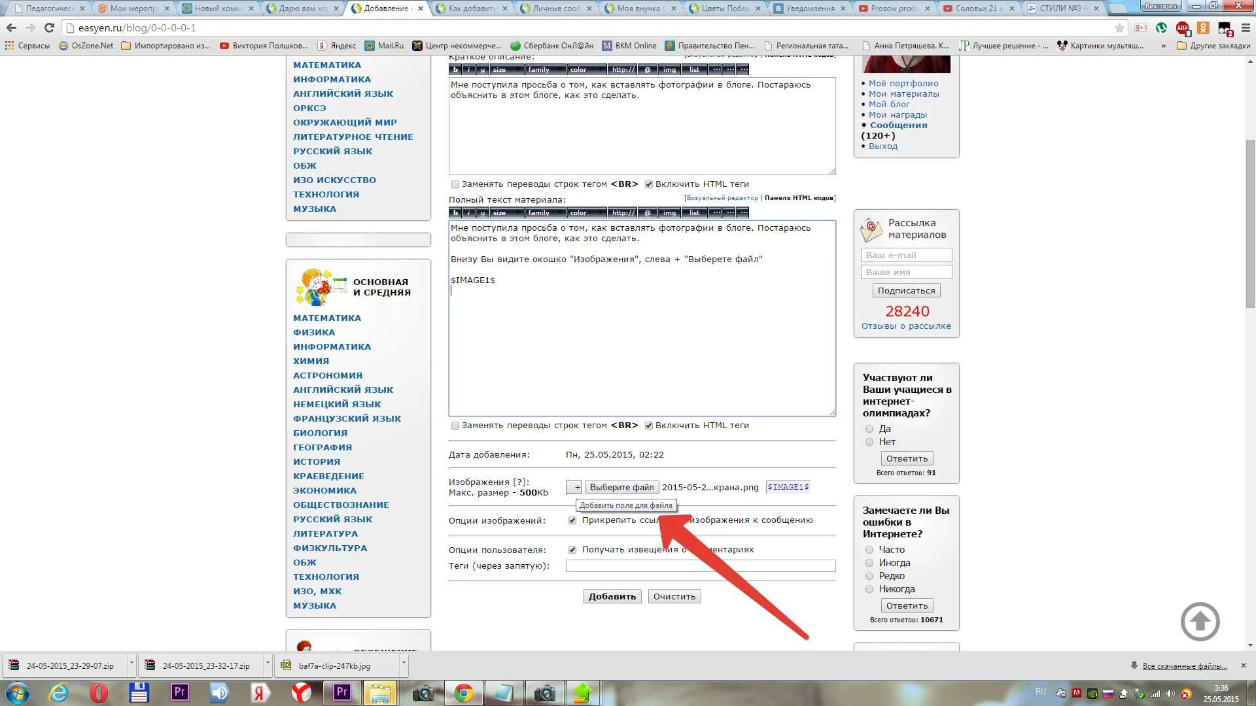
Task: Click 'Выберите файл' button
Action: tap(621, 487)
